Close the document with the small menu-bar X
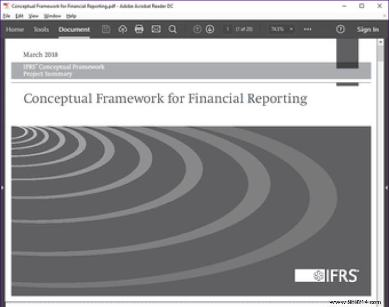The width and height of the screenshot is (389, 307). 385,16
